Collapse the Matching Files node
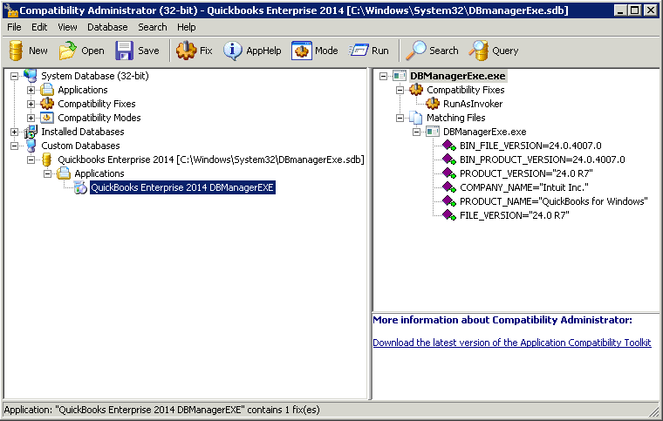This screenshot has height=421, width=663. pyautogui.click(x=400, y=119)
